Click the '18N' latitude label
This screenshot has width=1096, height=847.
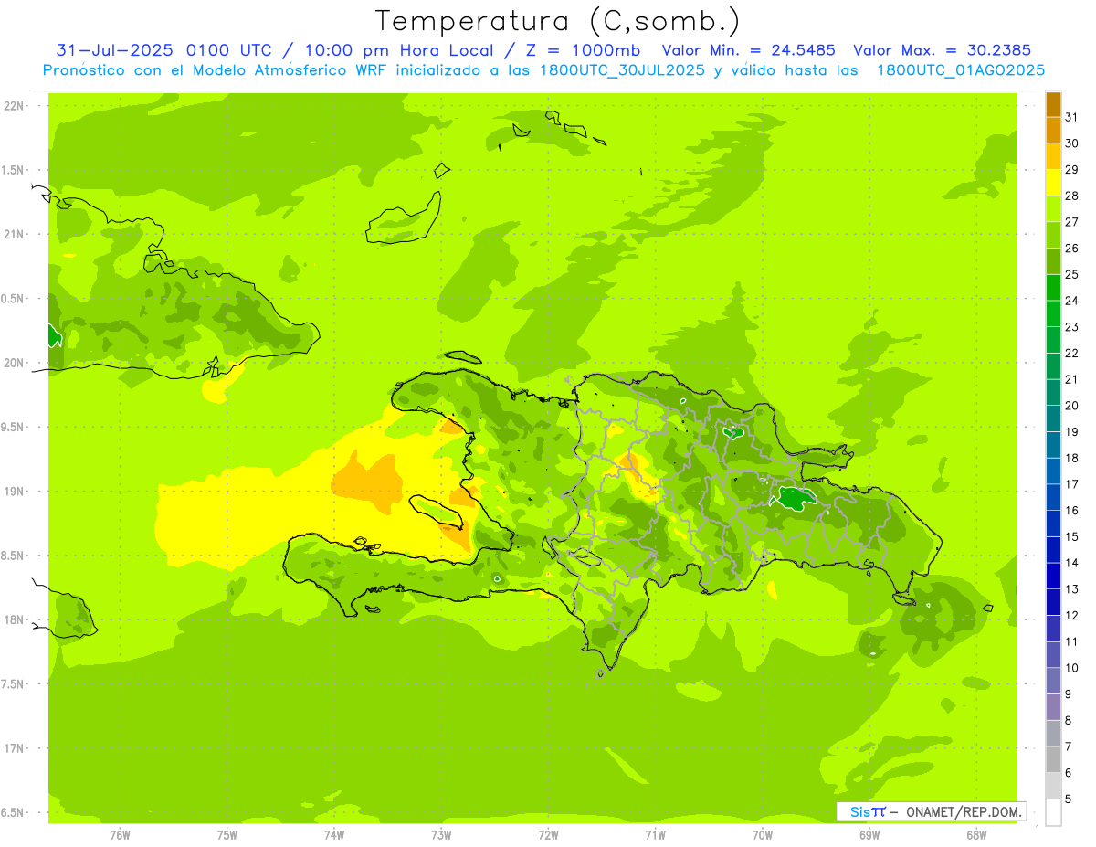pyautogui.click(x=14, y=620)
